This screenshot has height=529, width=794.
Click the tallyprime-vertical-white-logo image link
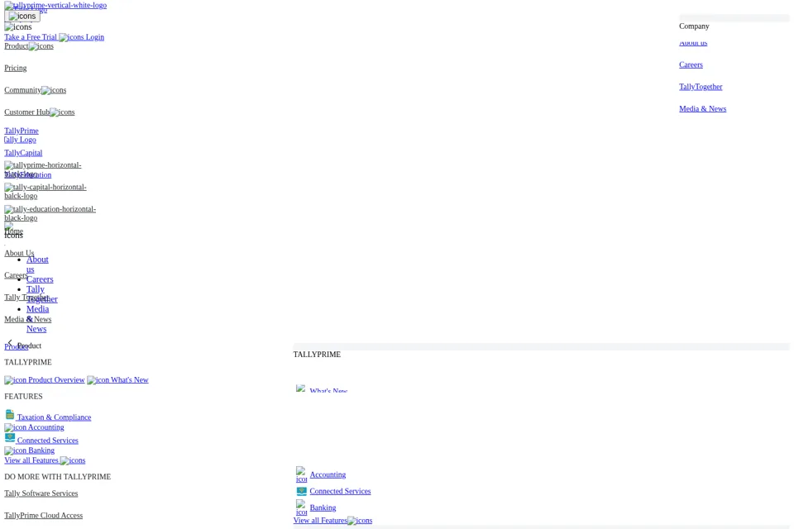[55, 5]
